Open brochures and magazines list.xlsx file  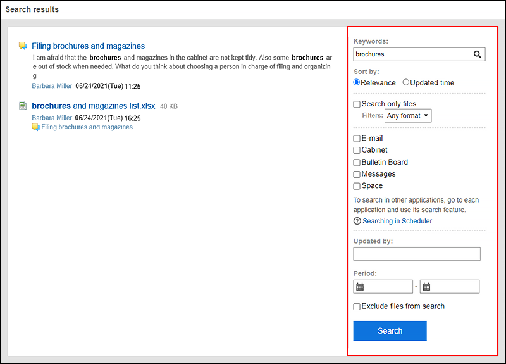pyautogui.click(x=93, y=106)
